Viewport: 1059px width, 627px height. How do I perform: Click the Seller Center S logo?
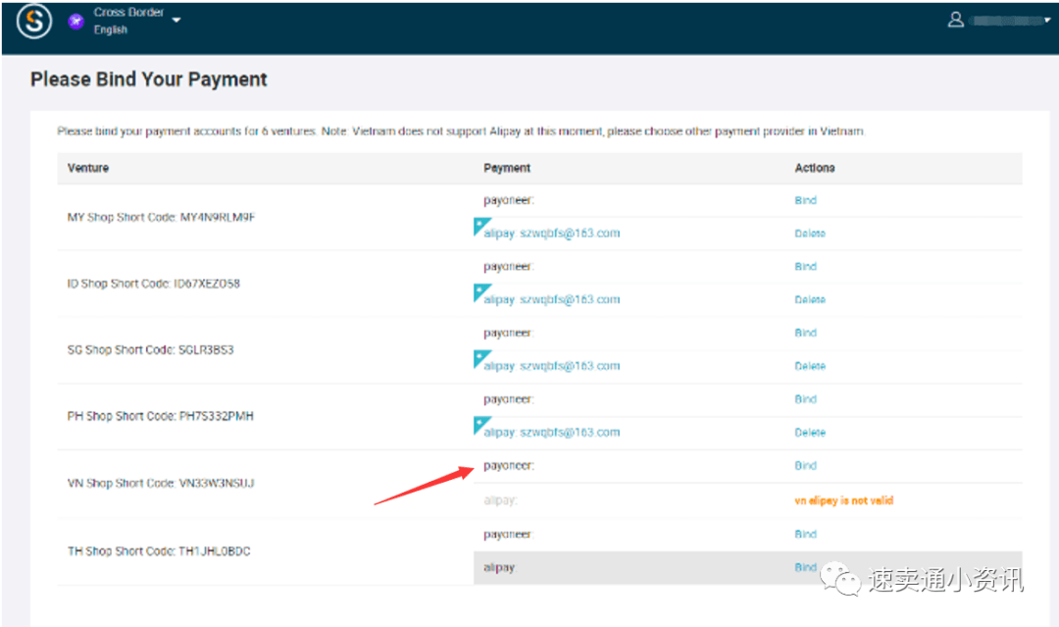click(x=34, y=21)
